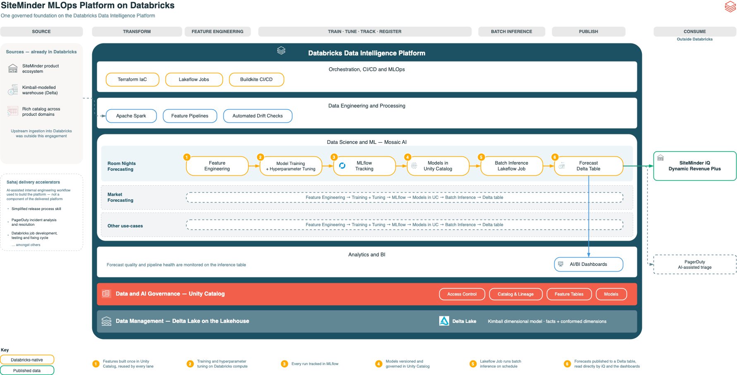The width and height of the screenshot is (737, 375).
Task: Click the Lakeflow Jobs box
Action: (194, 79)
